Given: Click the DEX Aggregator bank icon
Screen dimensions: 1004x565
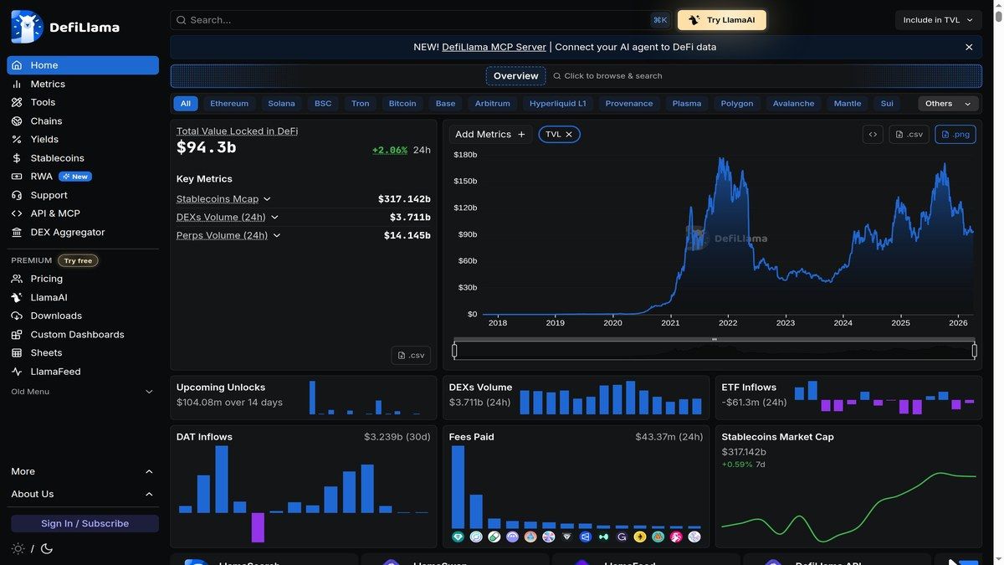Looking at the screenshot, I should [16, 231].
